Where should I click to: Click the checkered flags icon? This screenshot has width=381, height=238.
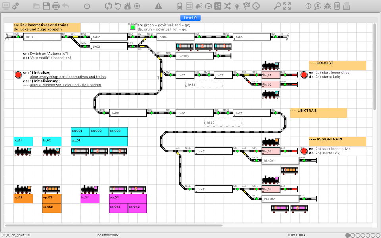pos(246,6)
